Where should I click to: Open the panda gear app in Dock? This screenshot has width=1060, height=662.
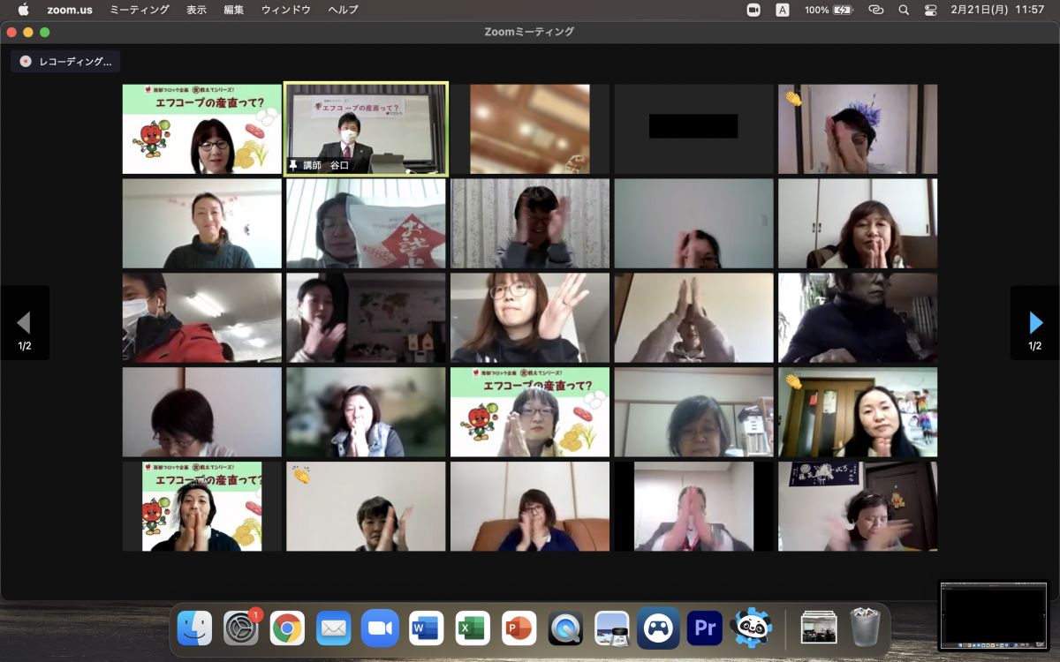pos(752,628)
